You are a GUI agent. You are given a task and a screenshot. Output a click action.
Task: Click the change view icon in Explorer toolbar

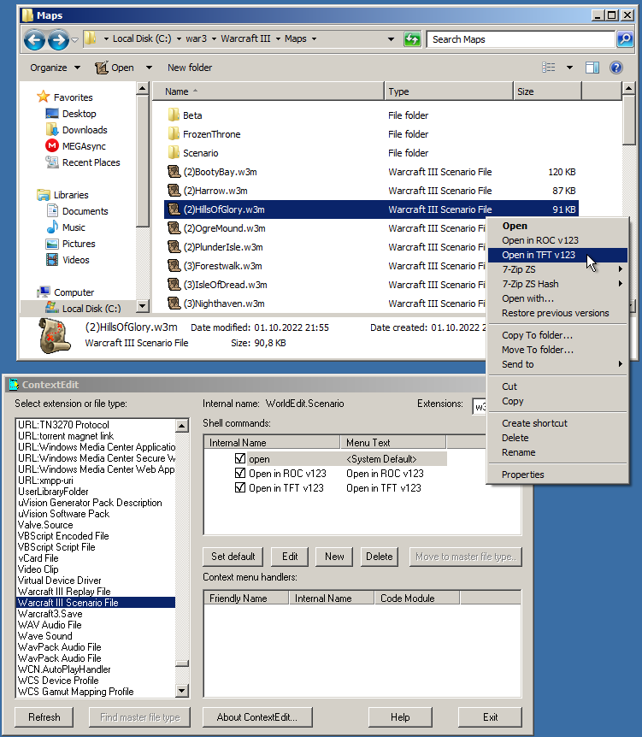pyautogui.click(x=549, y=68)
